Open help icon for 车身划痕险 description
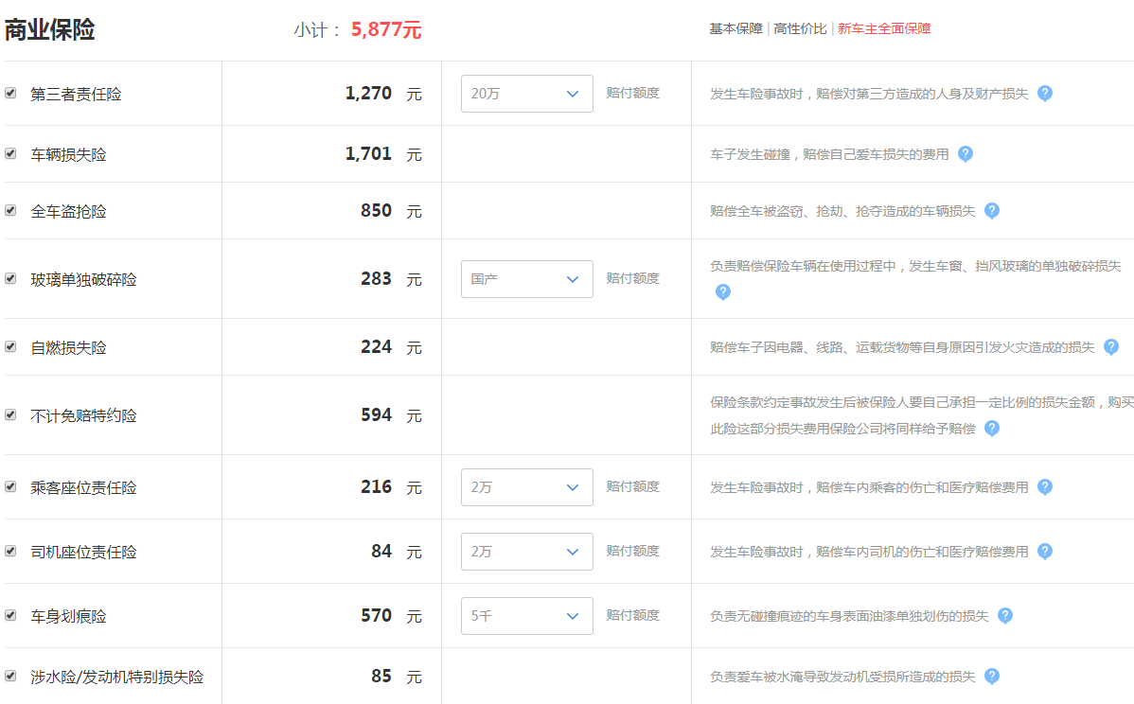Viewport: 1134px width, 704px height. (1004, 616)
